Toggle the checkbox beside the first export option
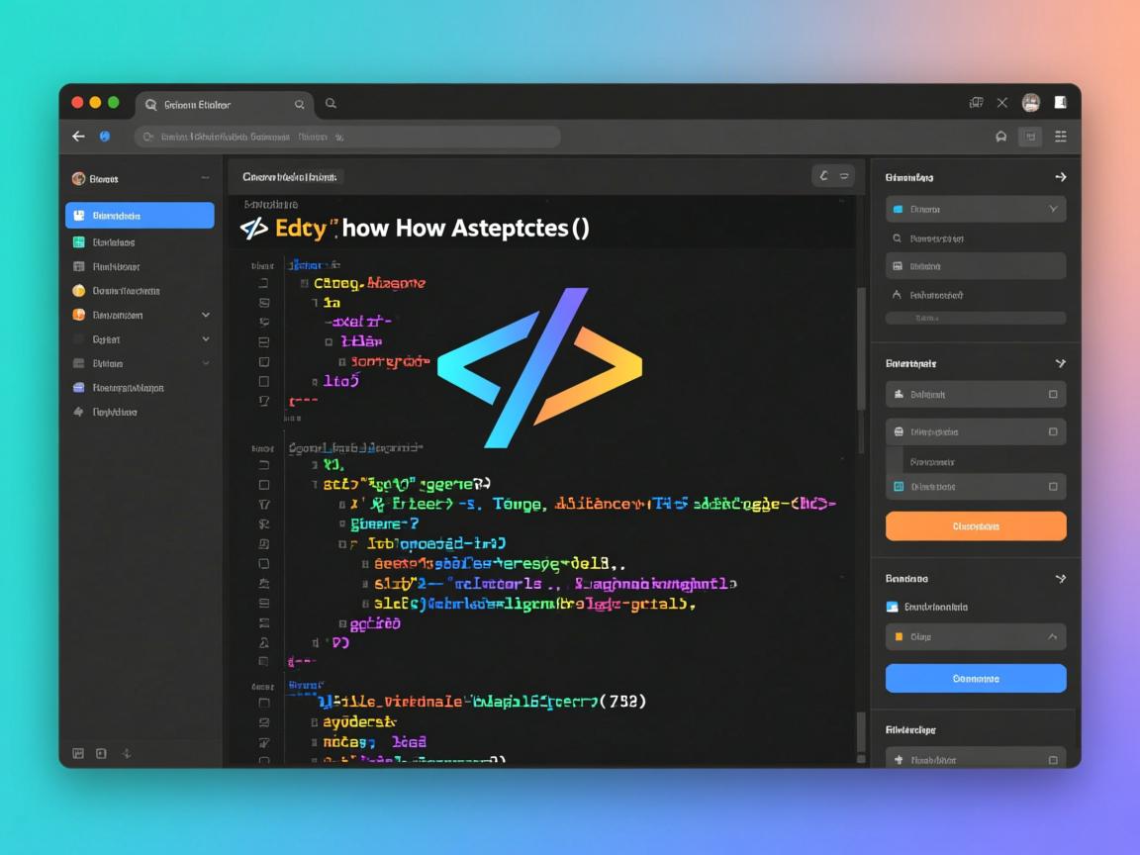The image size is (1140, 855). tap(1054, 394)
